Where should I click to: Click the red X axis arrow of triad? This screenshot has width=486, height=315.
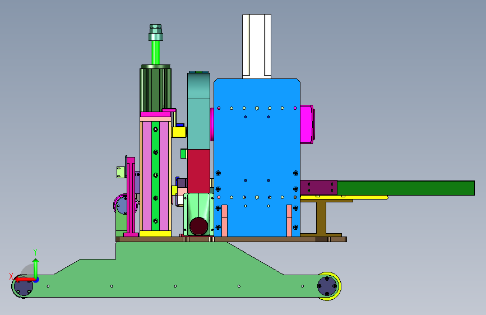(25, 280)
